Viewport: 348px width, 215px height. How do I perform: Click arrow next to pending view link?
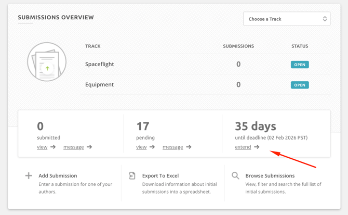pos(152,147)
